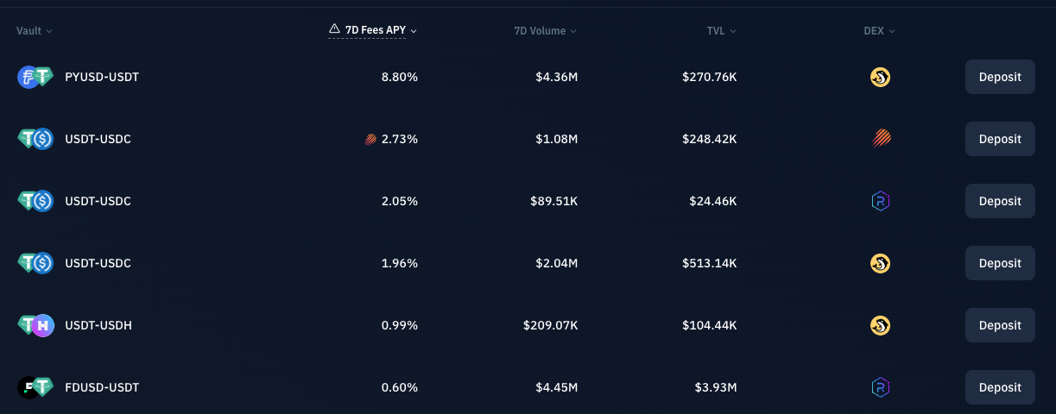
Task: Deposit into the PYUSD-USDT vault
Action: pos(1000,77)
